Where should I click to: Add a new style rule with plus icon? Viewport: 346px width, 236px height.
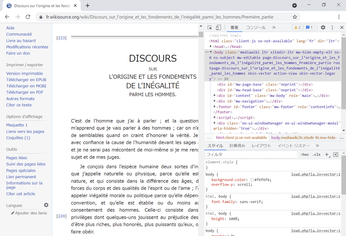327,154
